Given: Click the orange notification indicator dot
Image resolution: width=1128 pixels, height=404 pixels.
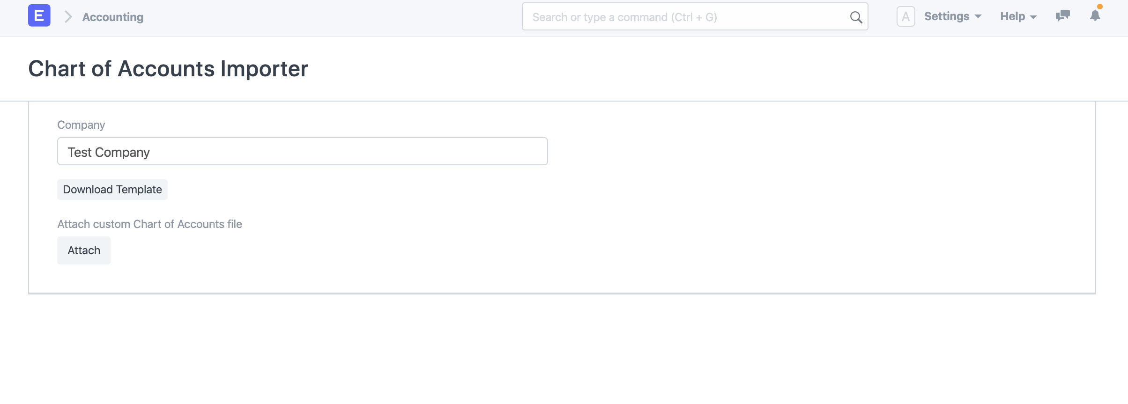Looking at the screenshot, I should tap(1100, 7).
